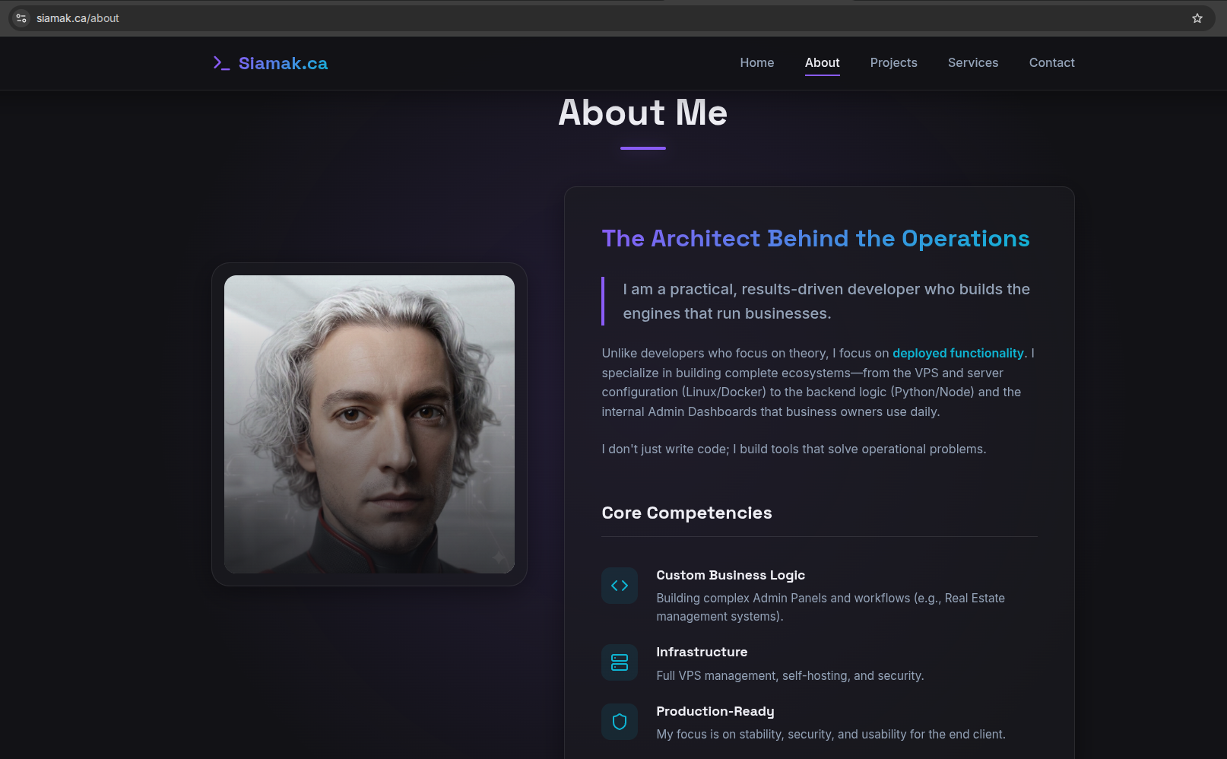Viewport: 1227px width, 759px height.
Task: Click the site info icon in address bar
Action: [21, 18]
